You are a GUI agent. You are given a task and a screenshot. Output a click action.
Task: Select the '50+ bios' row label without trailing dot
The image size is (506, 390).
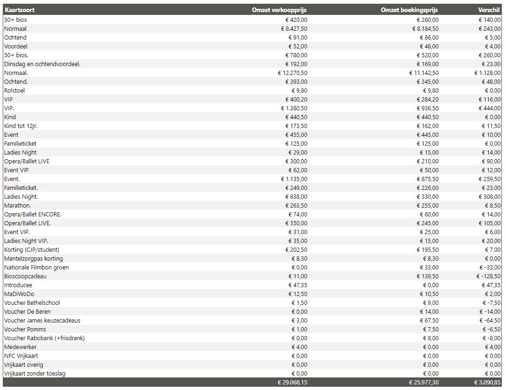(15, 20)
